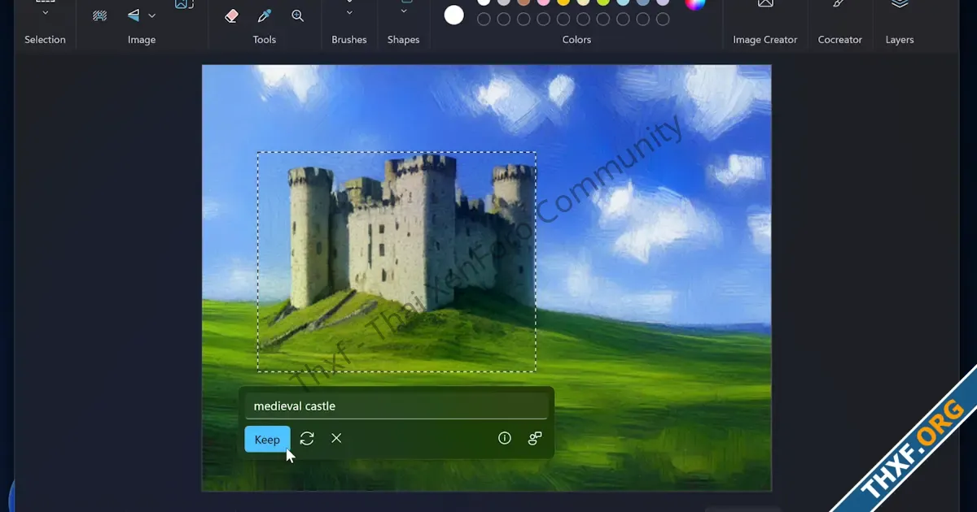
Task: Click Keep to accept generated castle
Action: [x=267, y=440]
